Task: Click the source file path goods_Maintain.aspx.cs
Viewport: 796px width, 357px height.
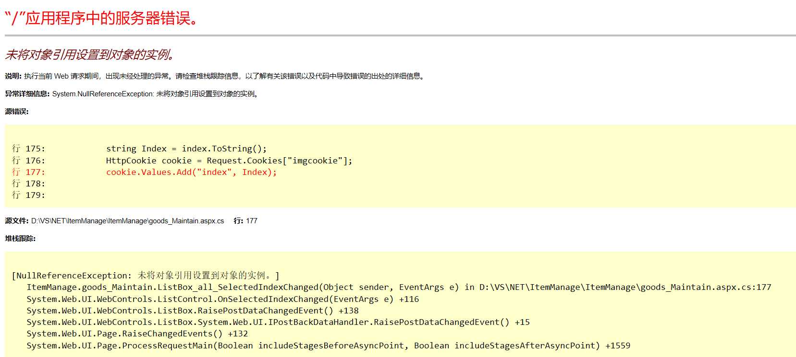Action: pyautogui.click(x=128, y=221)
